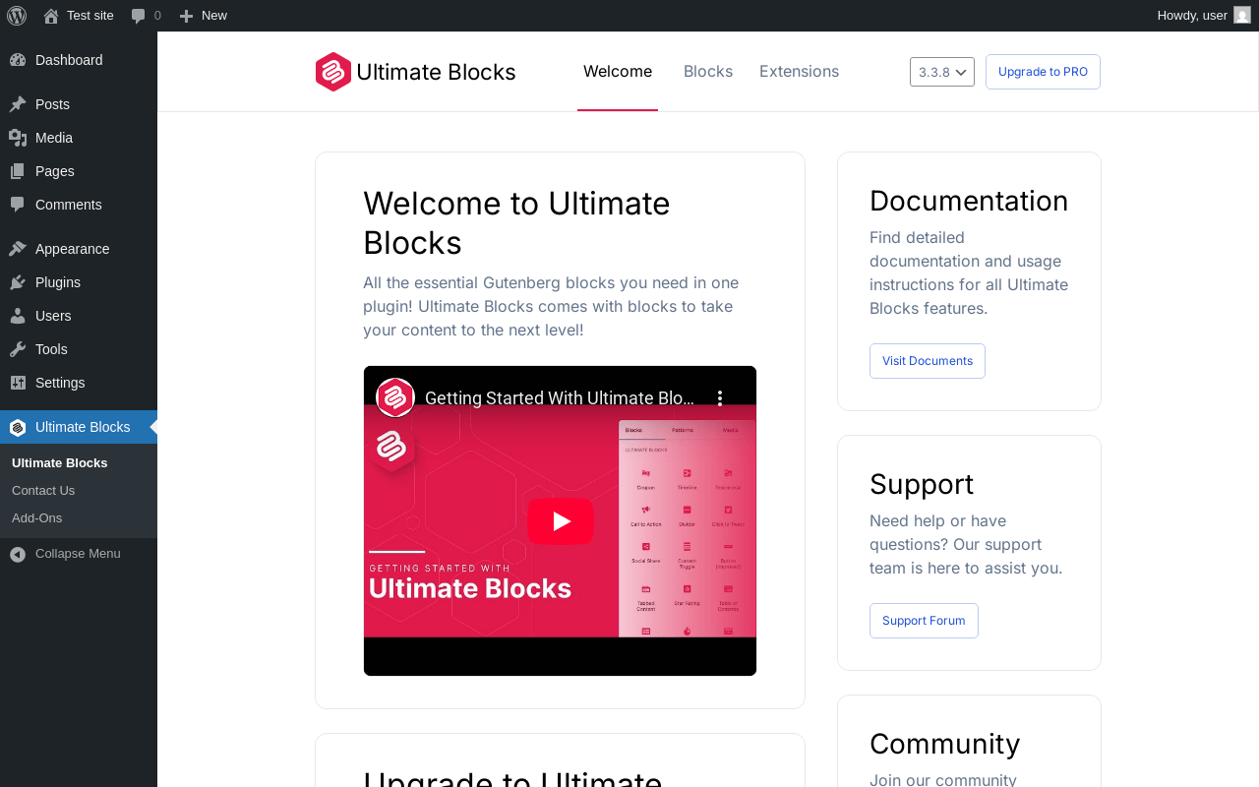Open the Howdy, user account link
Viewport: 1259px width, 787px height.
(1192, 16)
